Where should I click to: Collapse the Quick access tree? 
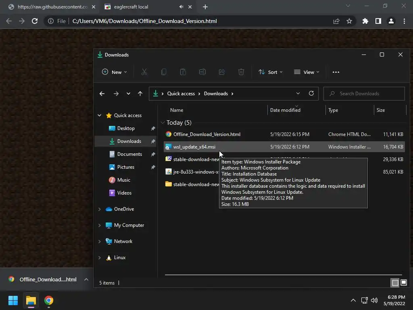[100, 115]
